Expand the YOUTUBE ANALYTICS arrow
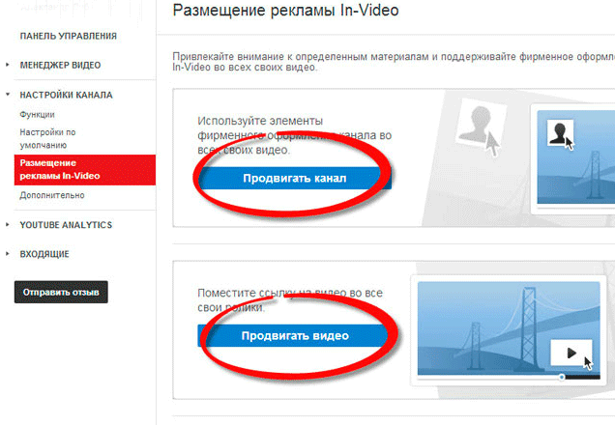 point(8,224)
